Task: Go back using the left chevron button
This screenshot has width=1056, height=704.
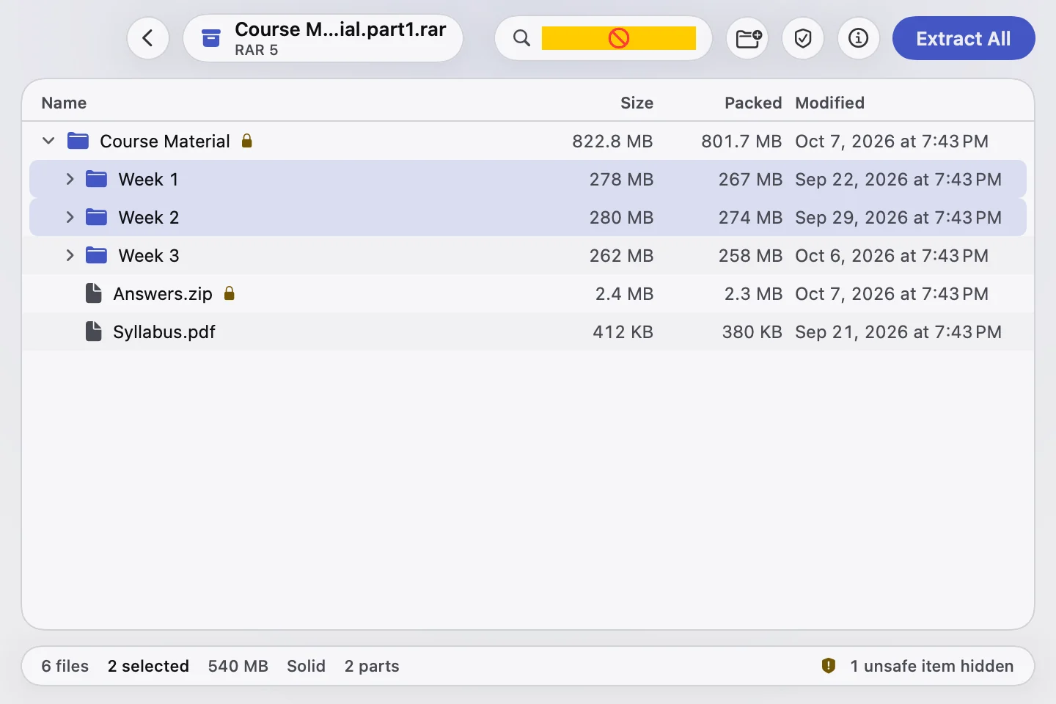Action: pyautogui.click(x=148, y=38)
